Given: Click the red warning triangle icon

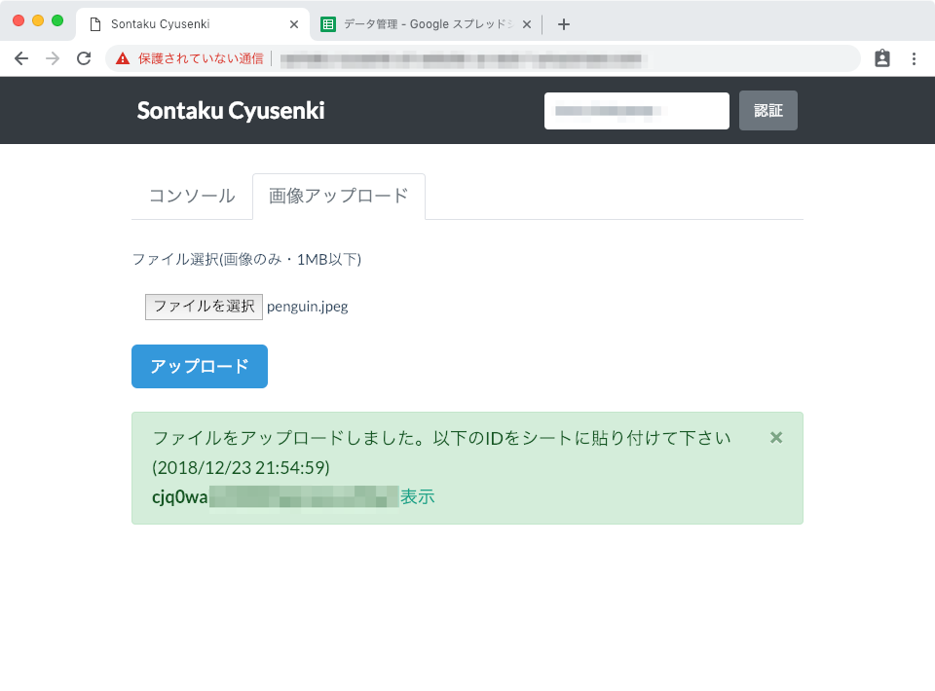Looking at the screenshot, I should point(121,57).
